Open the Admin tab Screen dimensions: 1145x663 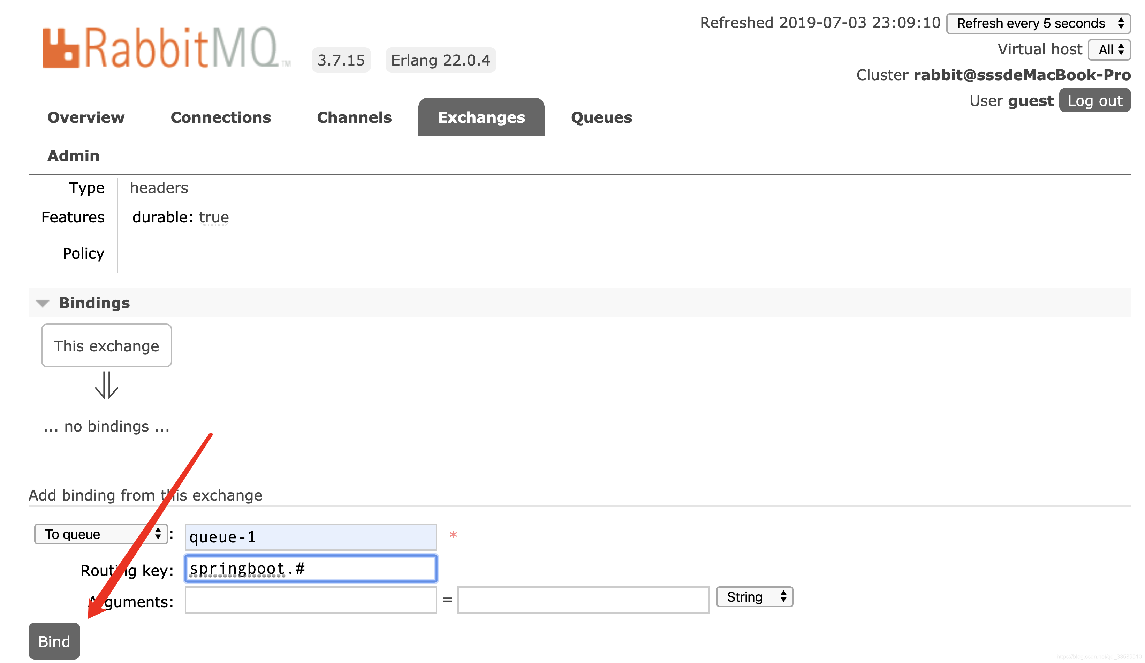[x=73, y=156]
